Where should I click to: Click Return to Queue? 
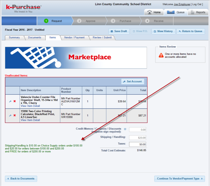191,31
